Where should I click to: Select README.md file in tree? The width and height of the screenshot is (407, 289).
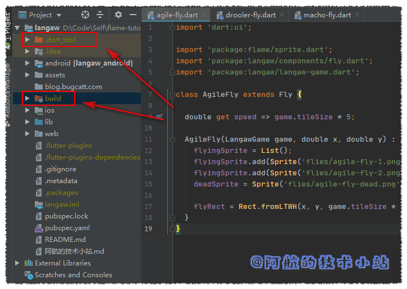(x=65, y=240)
